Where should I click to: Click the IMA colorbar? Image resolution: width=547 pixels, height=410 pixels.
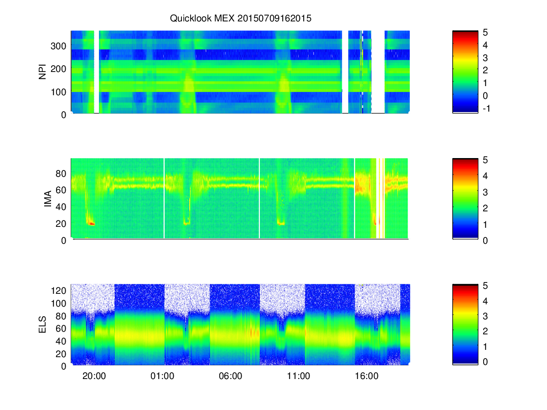pyautogui.click(x=465, y=198)
